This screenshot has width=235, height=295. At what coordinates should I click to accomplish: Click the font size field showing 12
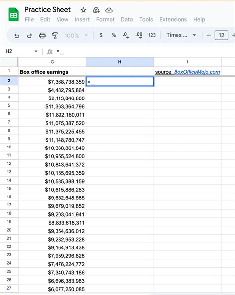[221, 35]
